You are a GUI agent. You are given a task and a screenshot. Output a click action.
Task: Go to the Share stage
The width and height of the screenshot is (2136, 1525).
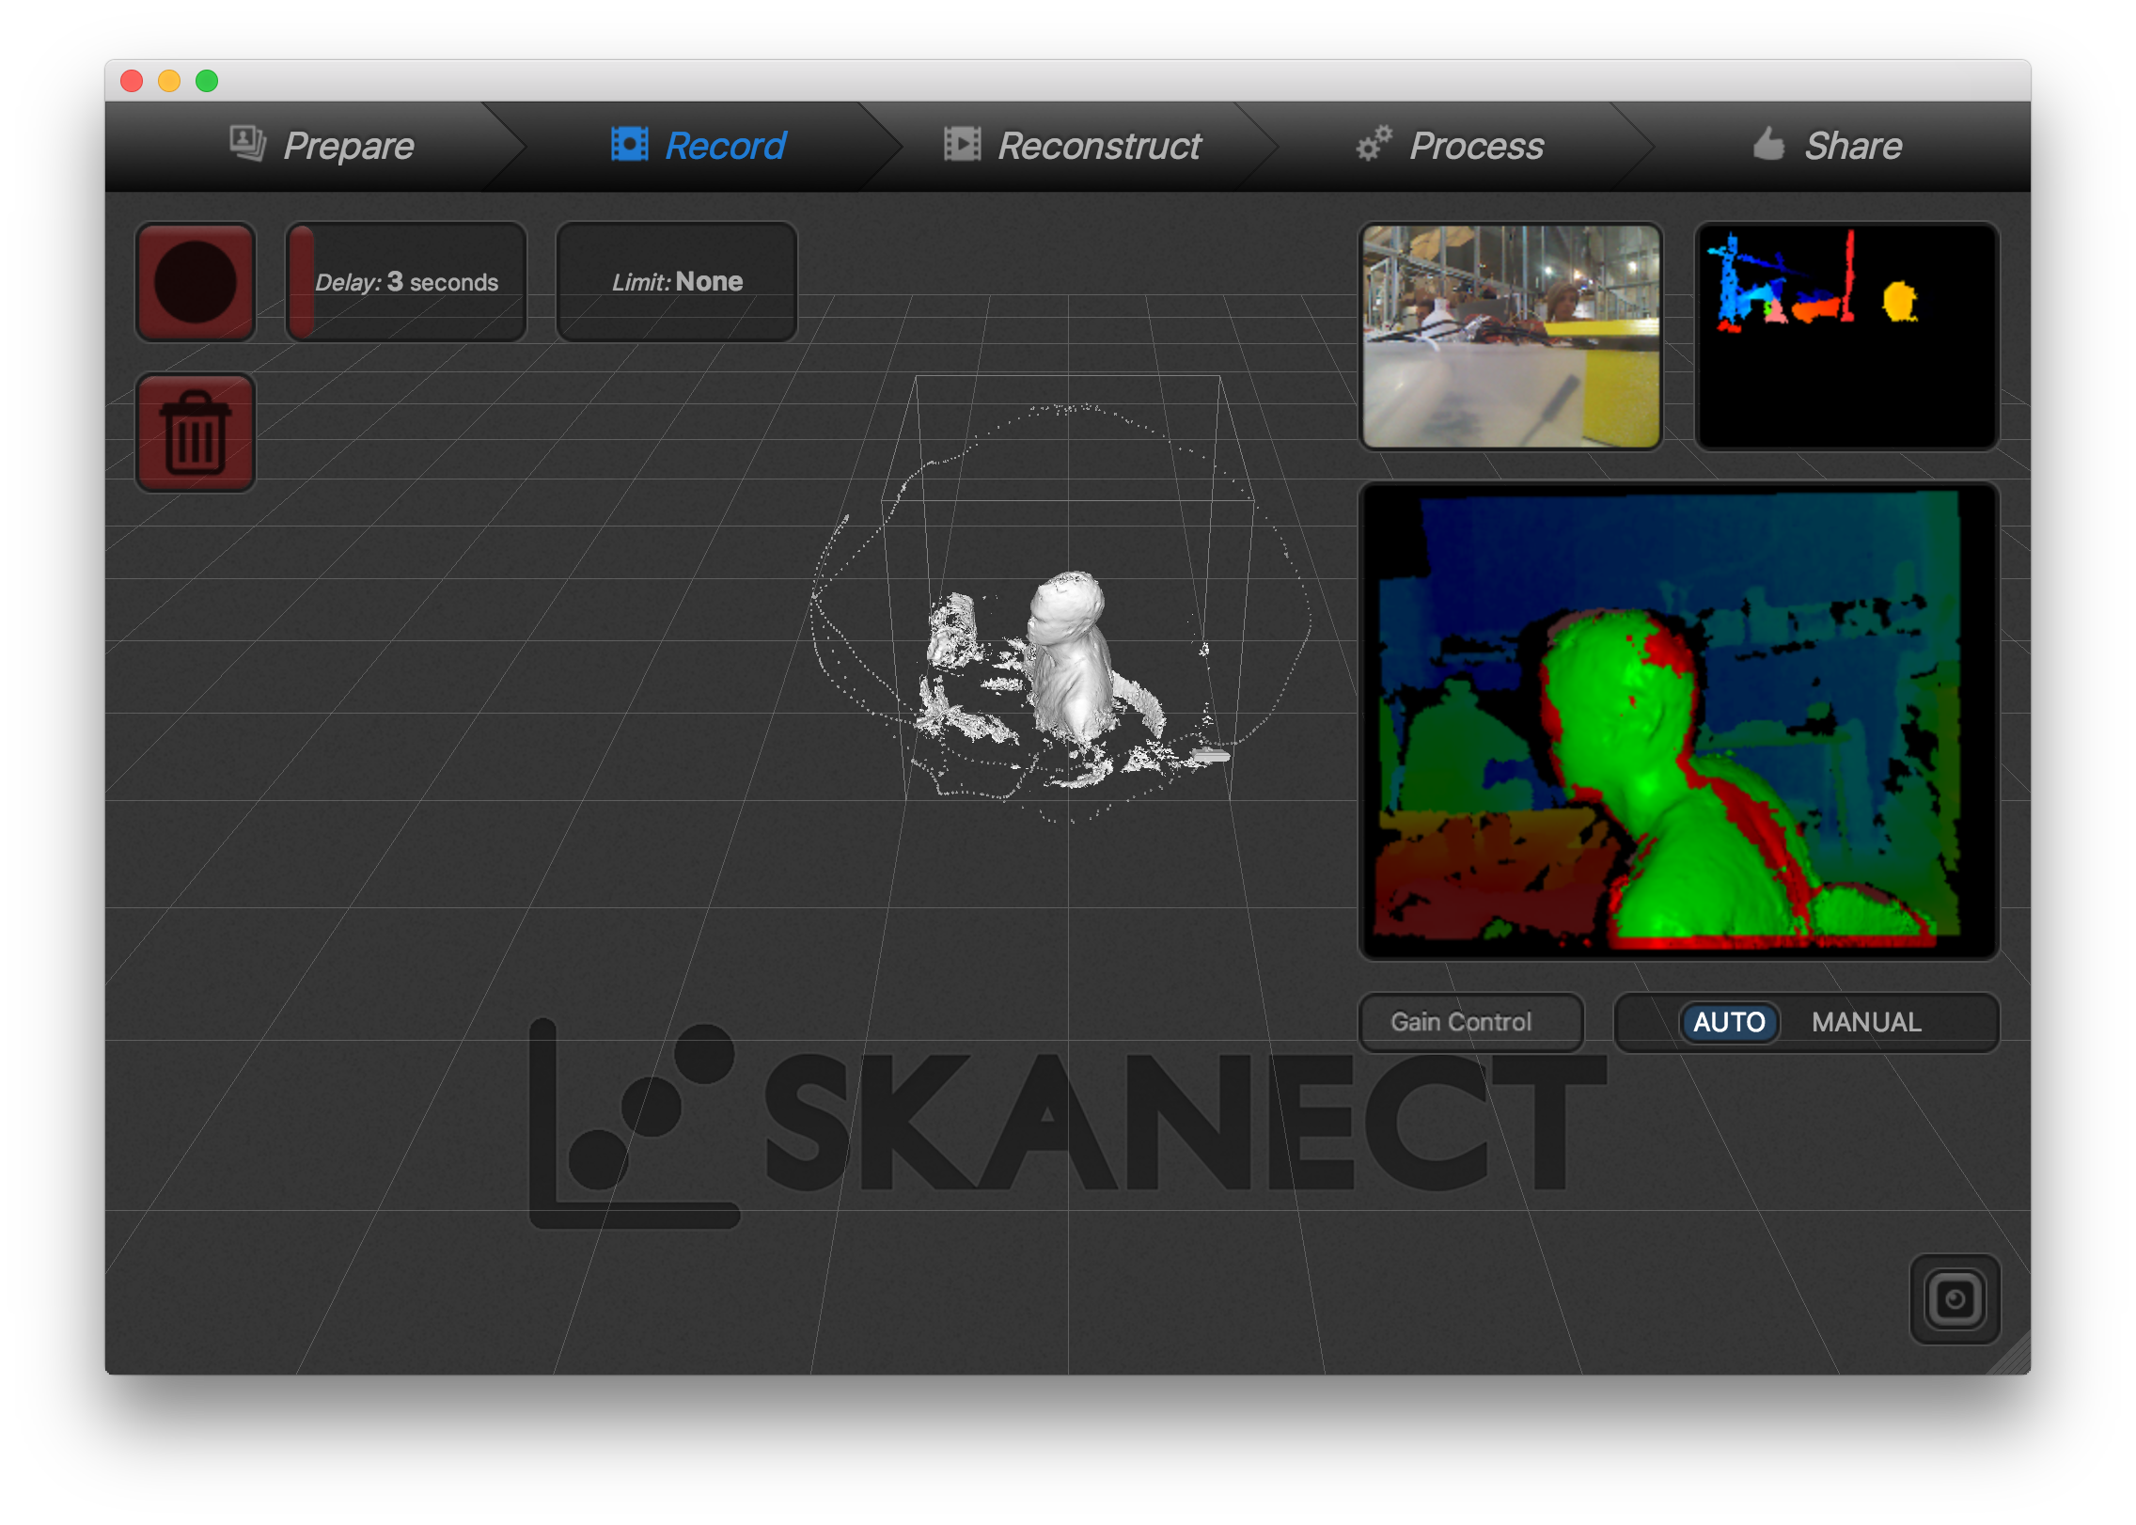[1852, 144]
